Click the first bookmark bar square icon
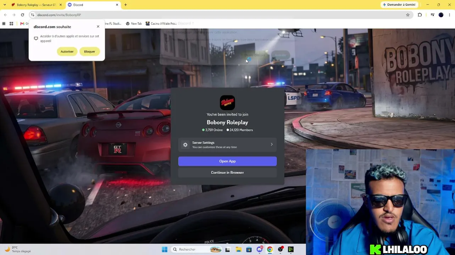The height and width of the screenshot is (255, 455). click(x=4, y=24)
